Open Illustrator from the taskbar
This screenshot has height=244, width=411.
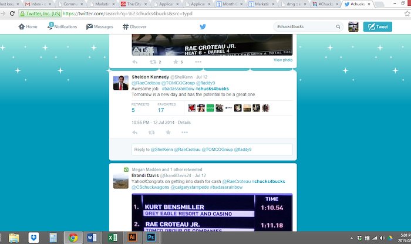click(x=132, y=238)
